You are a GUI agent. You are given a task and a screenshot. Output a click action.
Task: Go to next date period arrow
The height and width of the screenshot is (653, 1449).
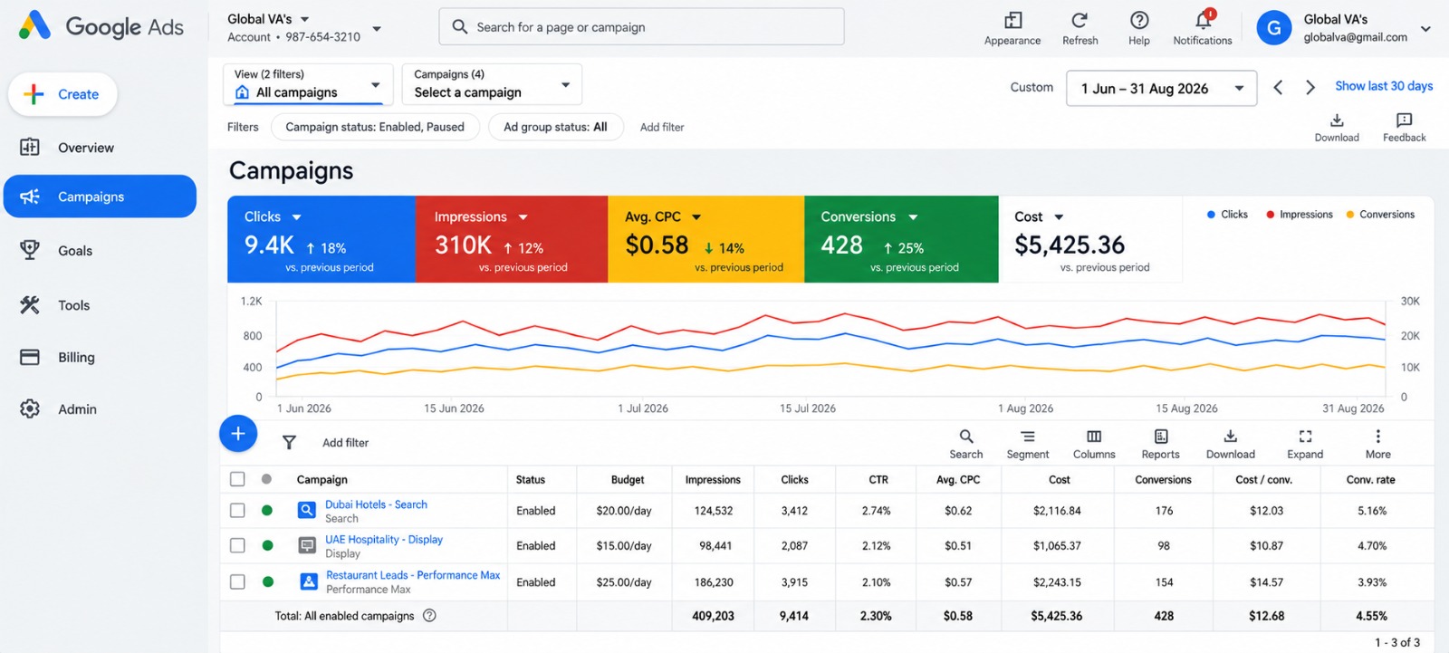(1310, 87)
